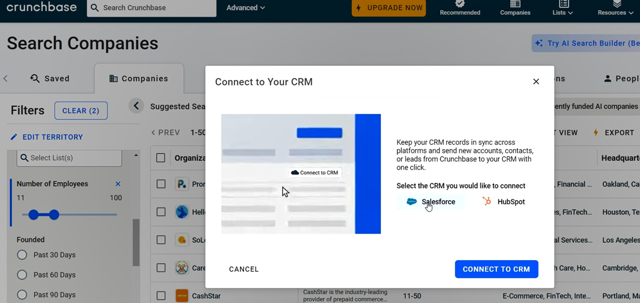The image size is (640, 303).
Task: Click the Hell row company logo
Action: (x=182, y=212)
